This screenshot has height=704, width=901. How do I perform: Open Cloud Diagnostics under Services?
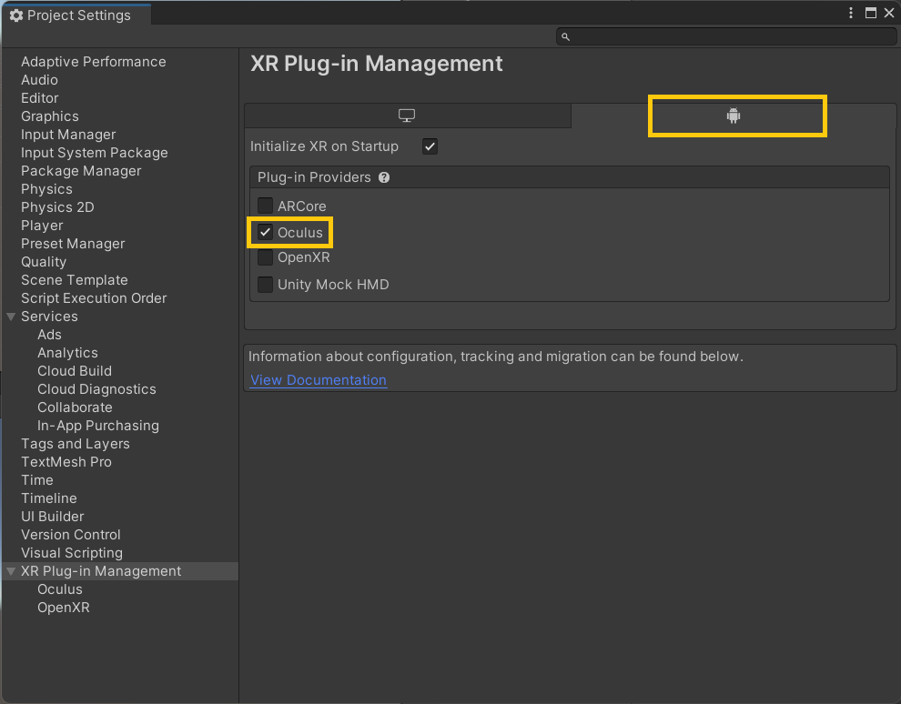[x=96, y=389]
